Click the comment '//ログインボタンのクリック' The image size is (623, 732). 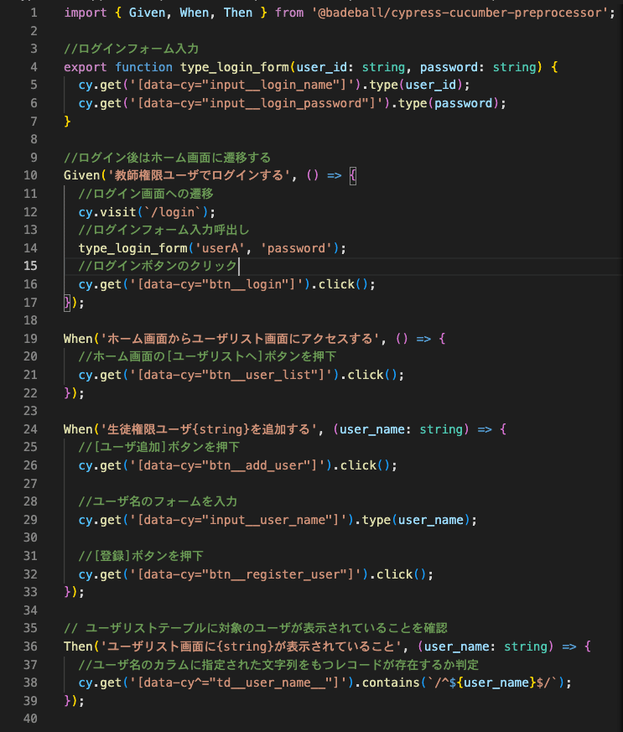pyautogui.click(x=158, y=266)
